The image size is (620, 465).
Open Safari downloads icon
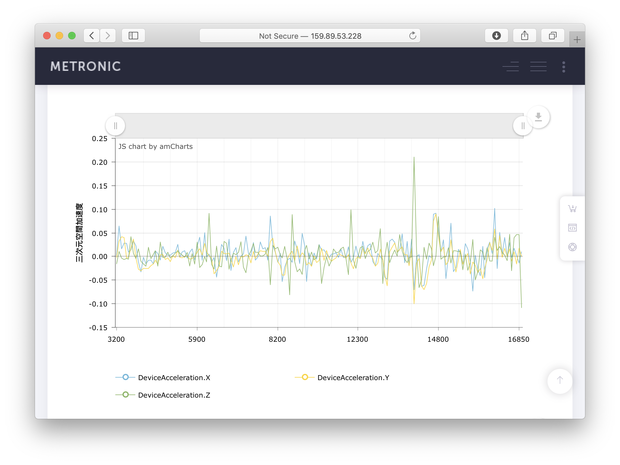pyautogui.click(x=496, y=36)
